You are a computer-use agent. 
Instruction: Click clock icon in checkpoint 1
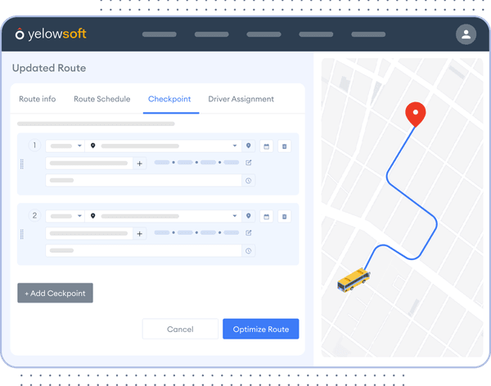(x=248, y=181)
